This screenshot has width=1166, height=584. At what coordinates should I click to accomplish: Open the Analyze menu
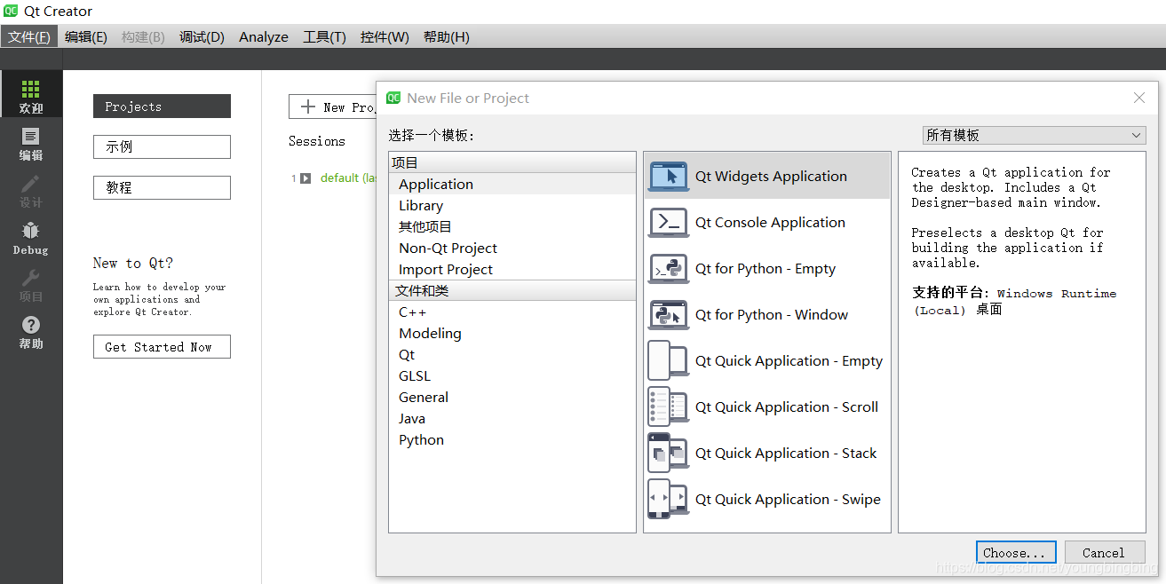click(x=264, y=36)
